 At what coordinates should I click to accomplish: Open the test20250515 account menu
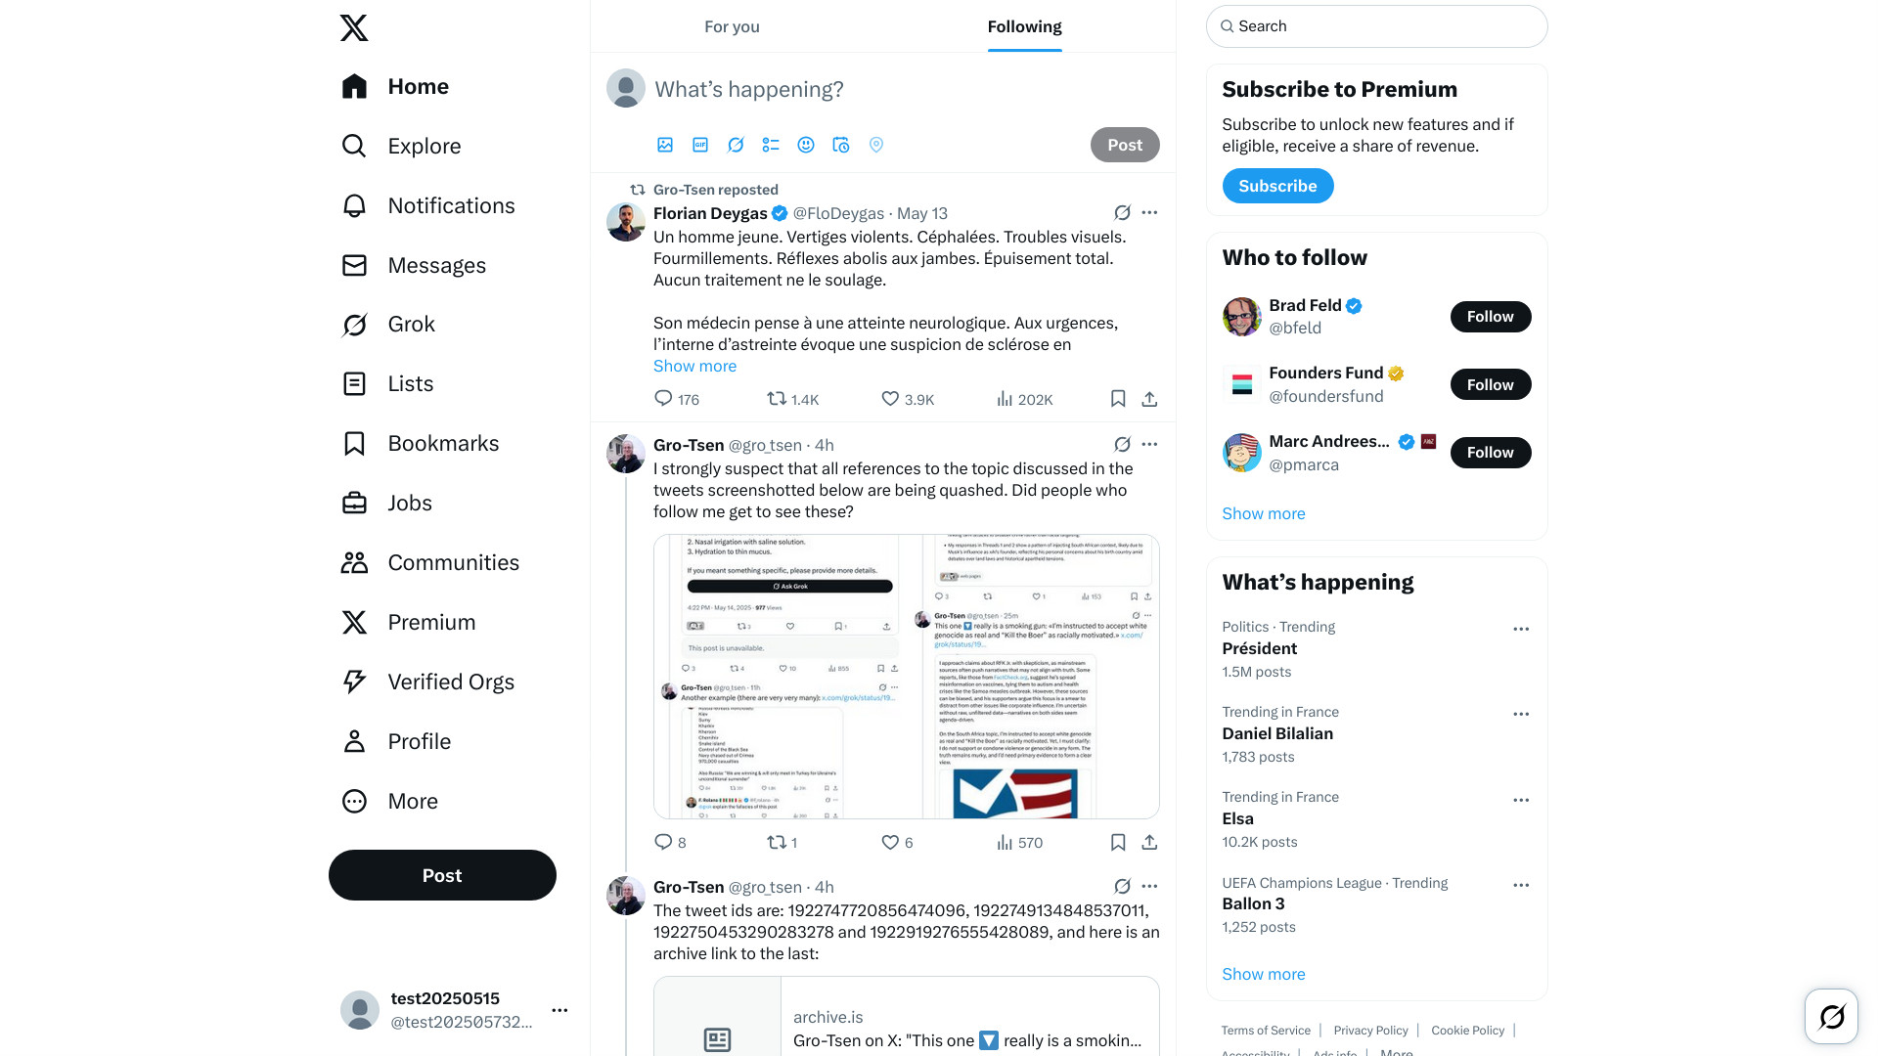559,1010
